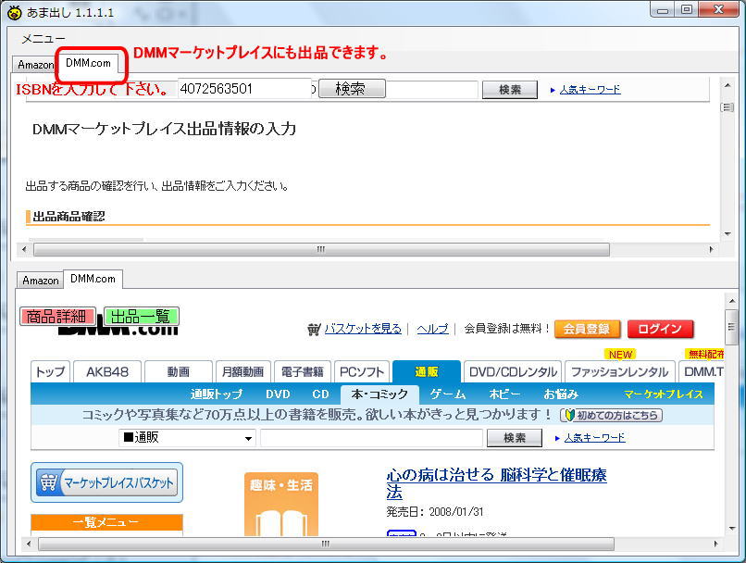Click the ログイン button
Viewport: 746px width, 563px height.
(x=660, y=329)
